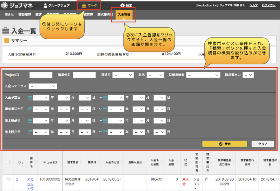Click the ▲194,400円 difference value
This screenshot has width=280, height=191.
(x=171, y=54)
